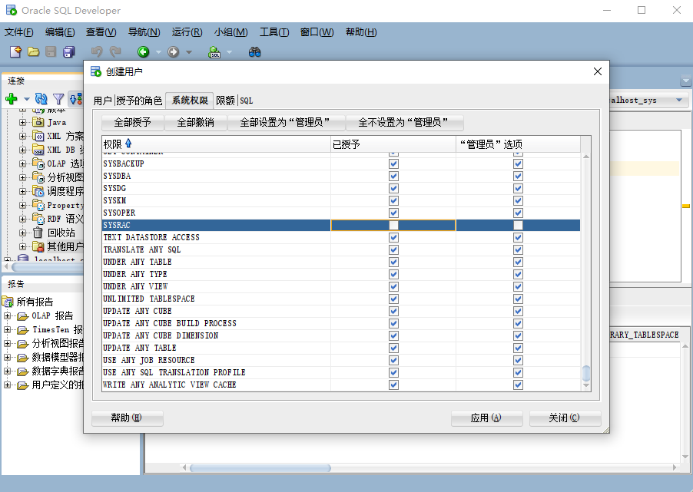Click the binoculars find icon in the toolbar
The width and height of the screenshot is (693, 492).
tap(254, 52)
